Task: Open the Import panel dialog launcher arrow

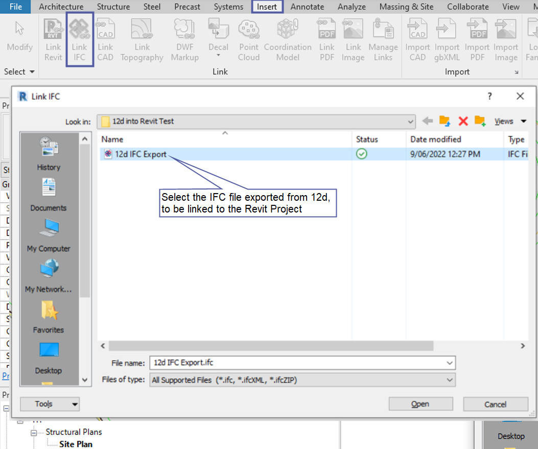Action: coord(517,72)
